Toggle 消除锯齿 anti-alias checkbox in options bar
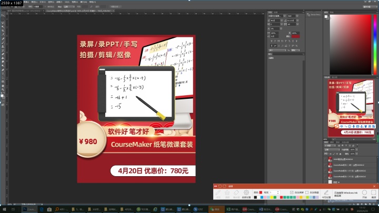This screenshot has height=213, width=379. click(x=45, y=6)
